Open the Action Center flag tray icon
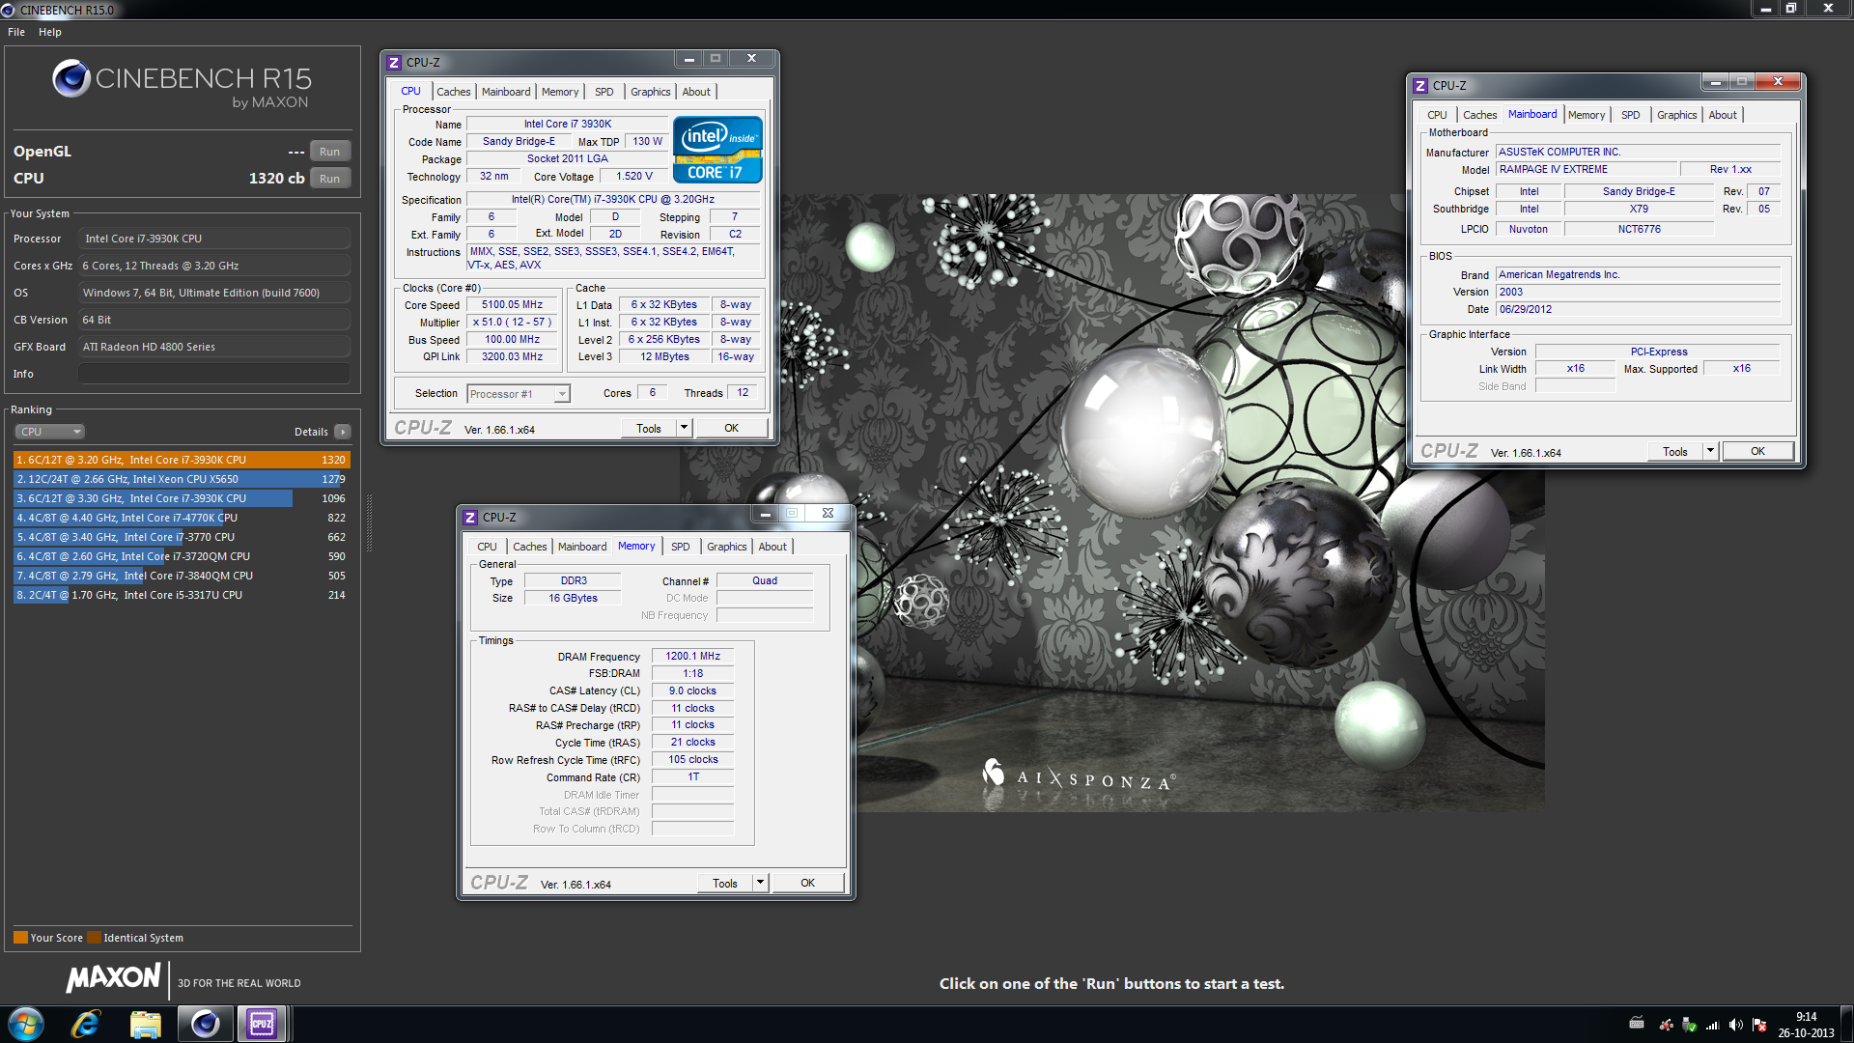Viewport: 1854px width, 1043px height. tap(1759, 1024)
